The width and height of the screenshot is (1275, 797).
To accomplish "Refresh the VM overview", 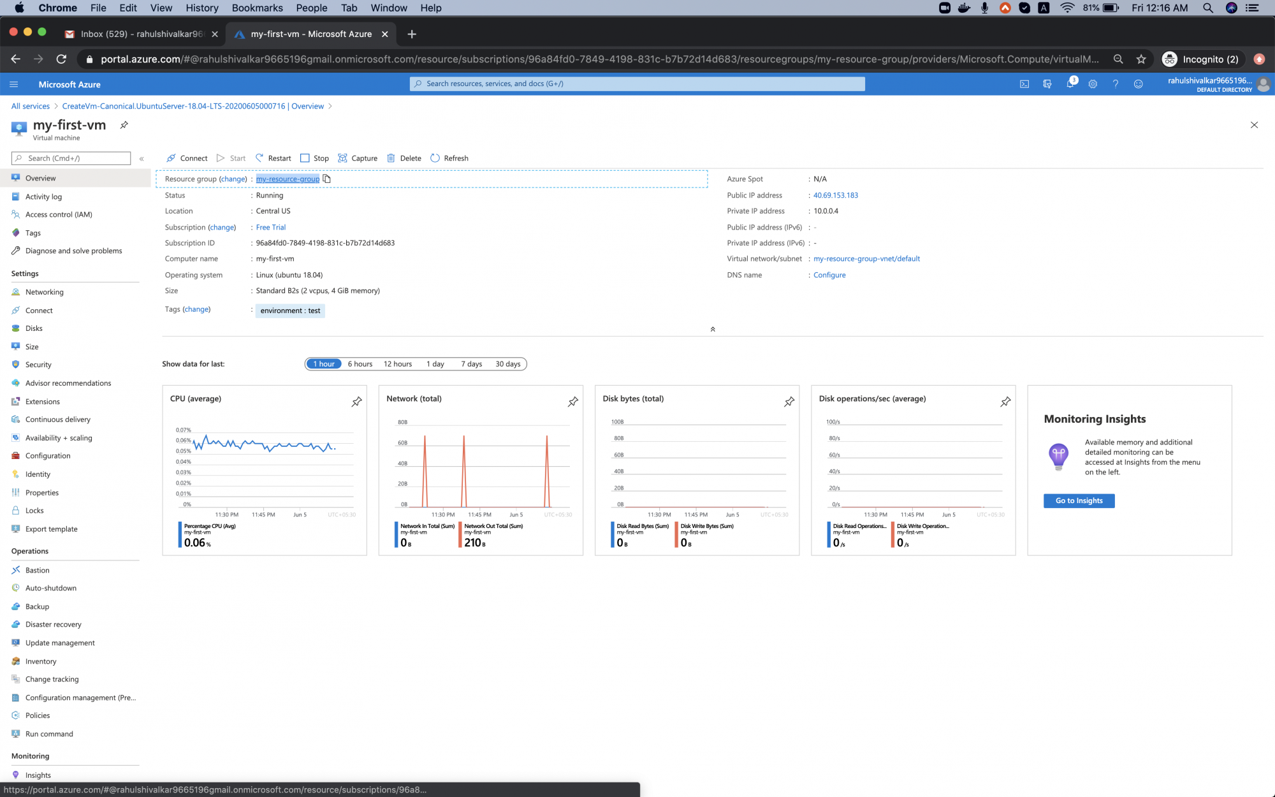I will (449, 157).
